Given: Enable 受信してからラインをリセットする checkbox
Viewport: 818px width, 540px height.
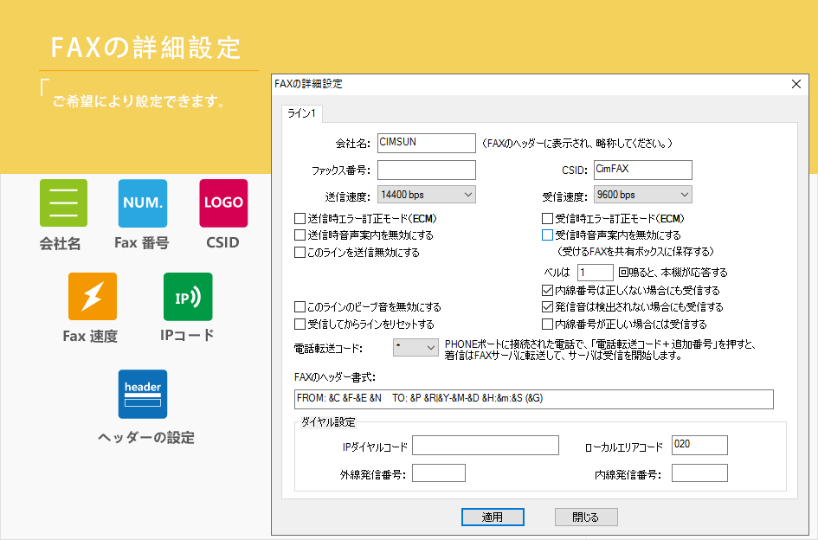Looking at the screenshot, I should coord(300,324).
